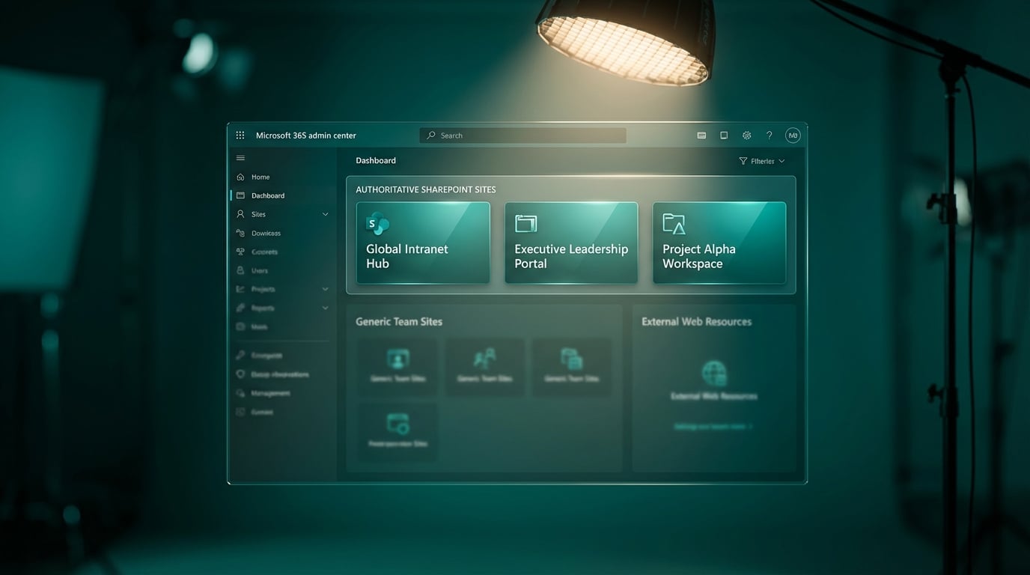This screenshot has height=575, width=1030.
Task: Click the SharePoint icon on Global Intranet Hub
Action: coord(377,223)
